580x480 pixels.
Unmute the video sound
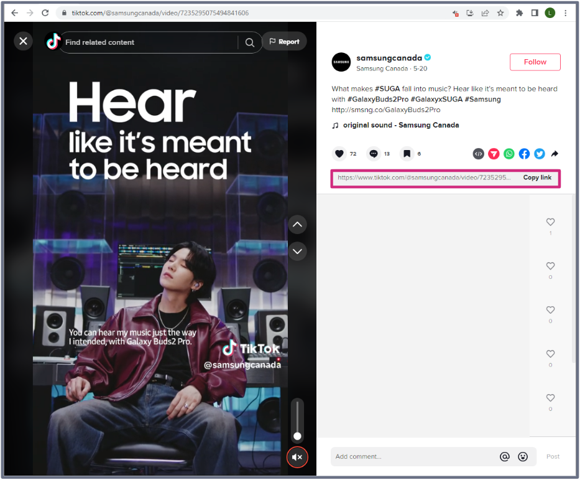[x=297, y=458]
